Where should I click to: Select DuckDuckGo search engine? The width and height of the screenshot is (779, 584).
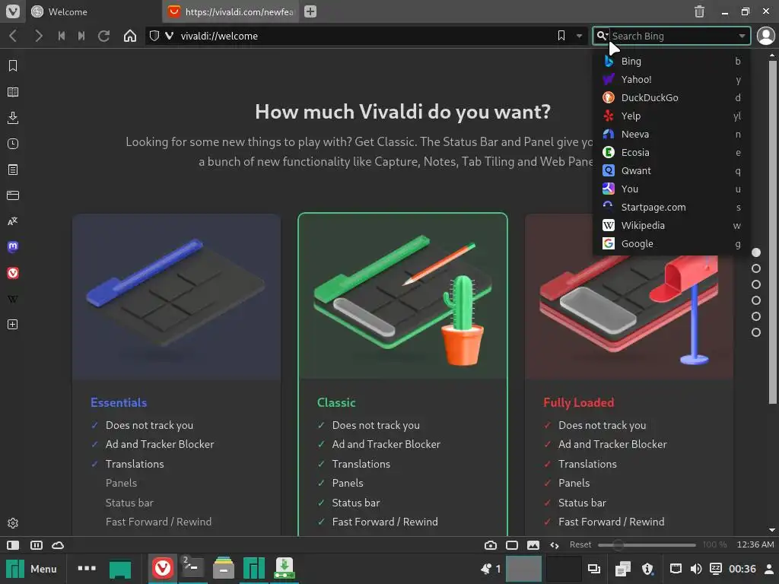[672, 98]
